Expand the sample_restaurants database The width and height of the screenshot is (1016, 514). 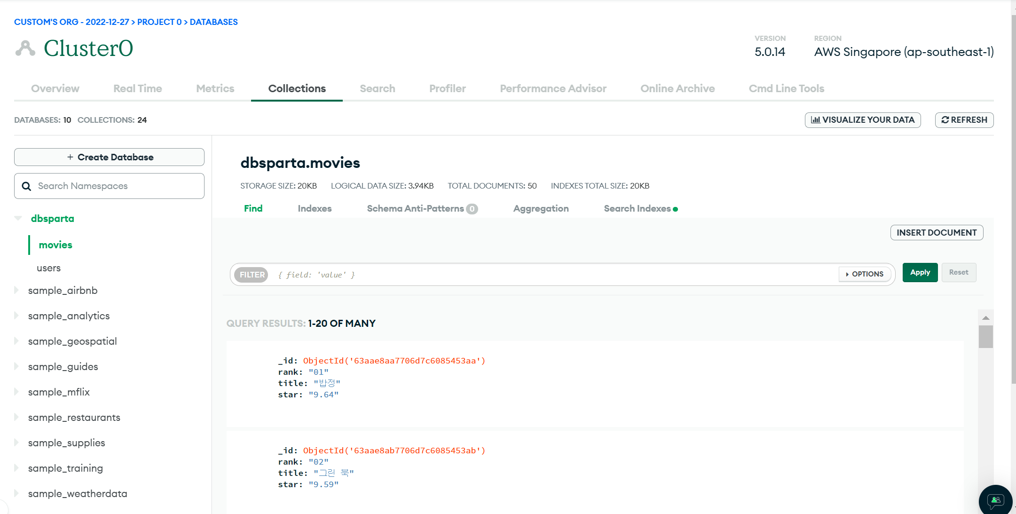point(16,417)
